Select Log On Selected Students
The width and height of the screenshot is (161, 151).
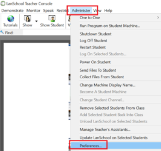tap(103, 54)
